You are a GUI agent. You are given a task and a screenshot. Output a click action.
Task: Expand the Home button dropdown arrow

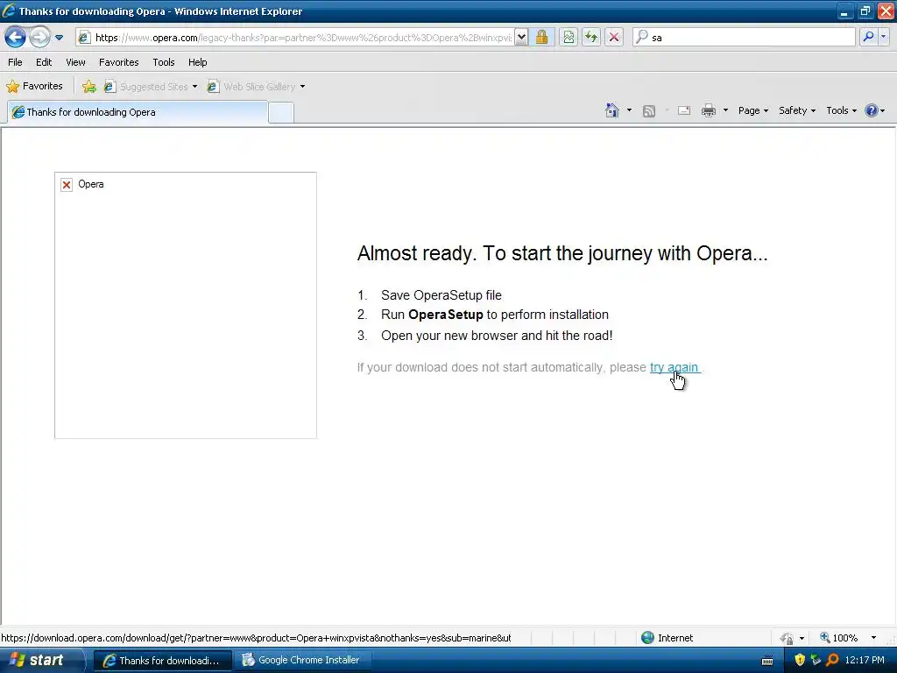tap(629, 110)
